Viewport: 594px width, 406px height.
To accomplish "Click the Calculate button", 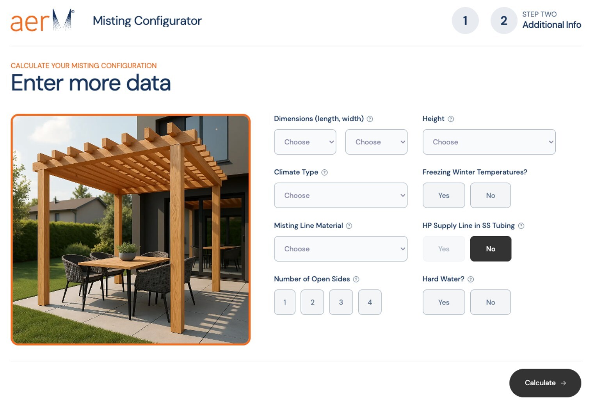I will pos(545,383).
